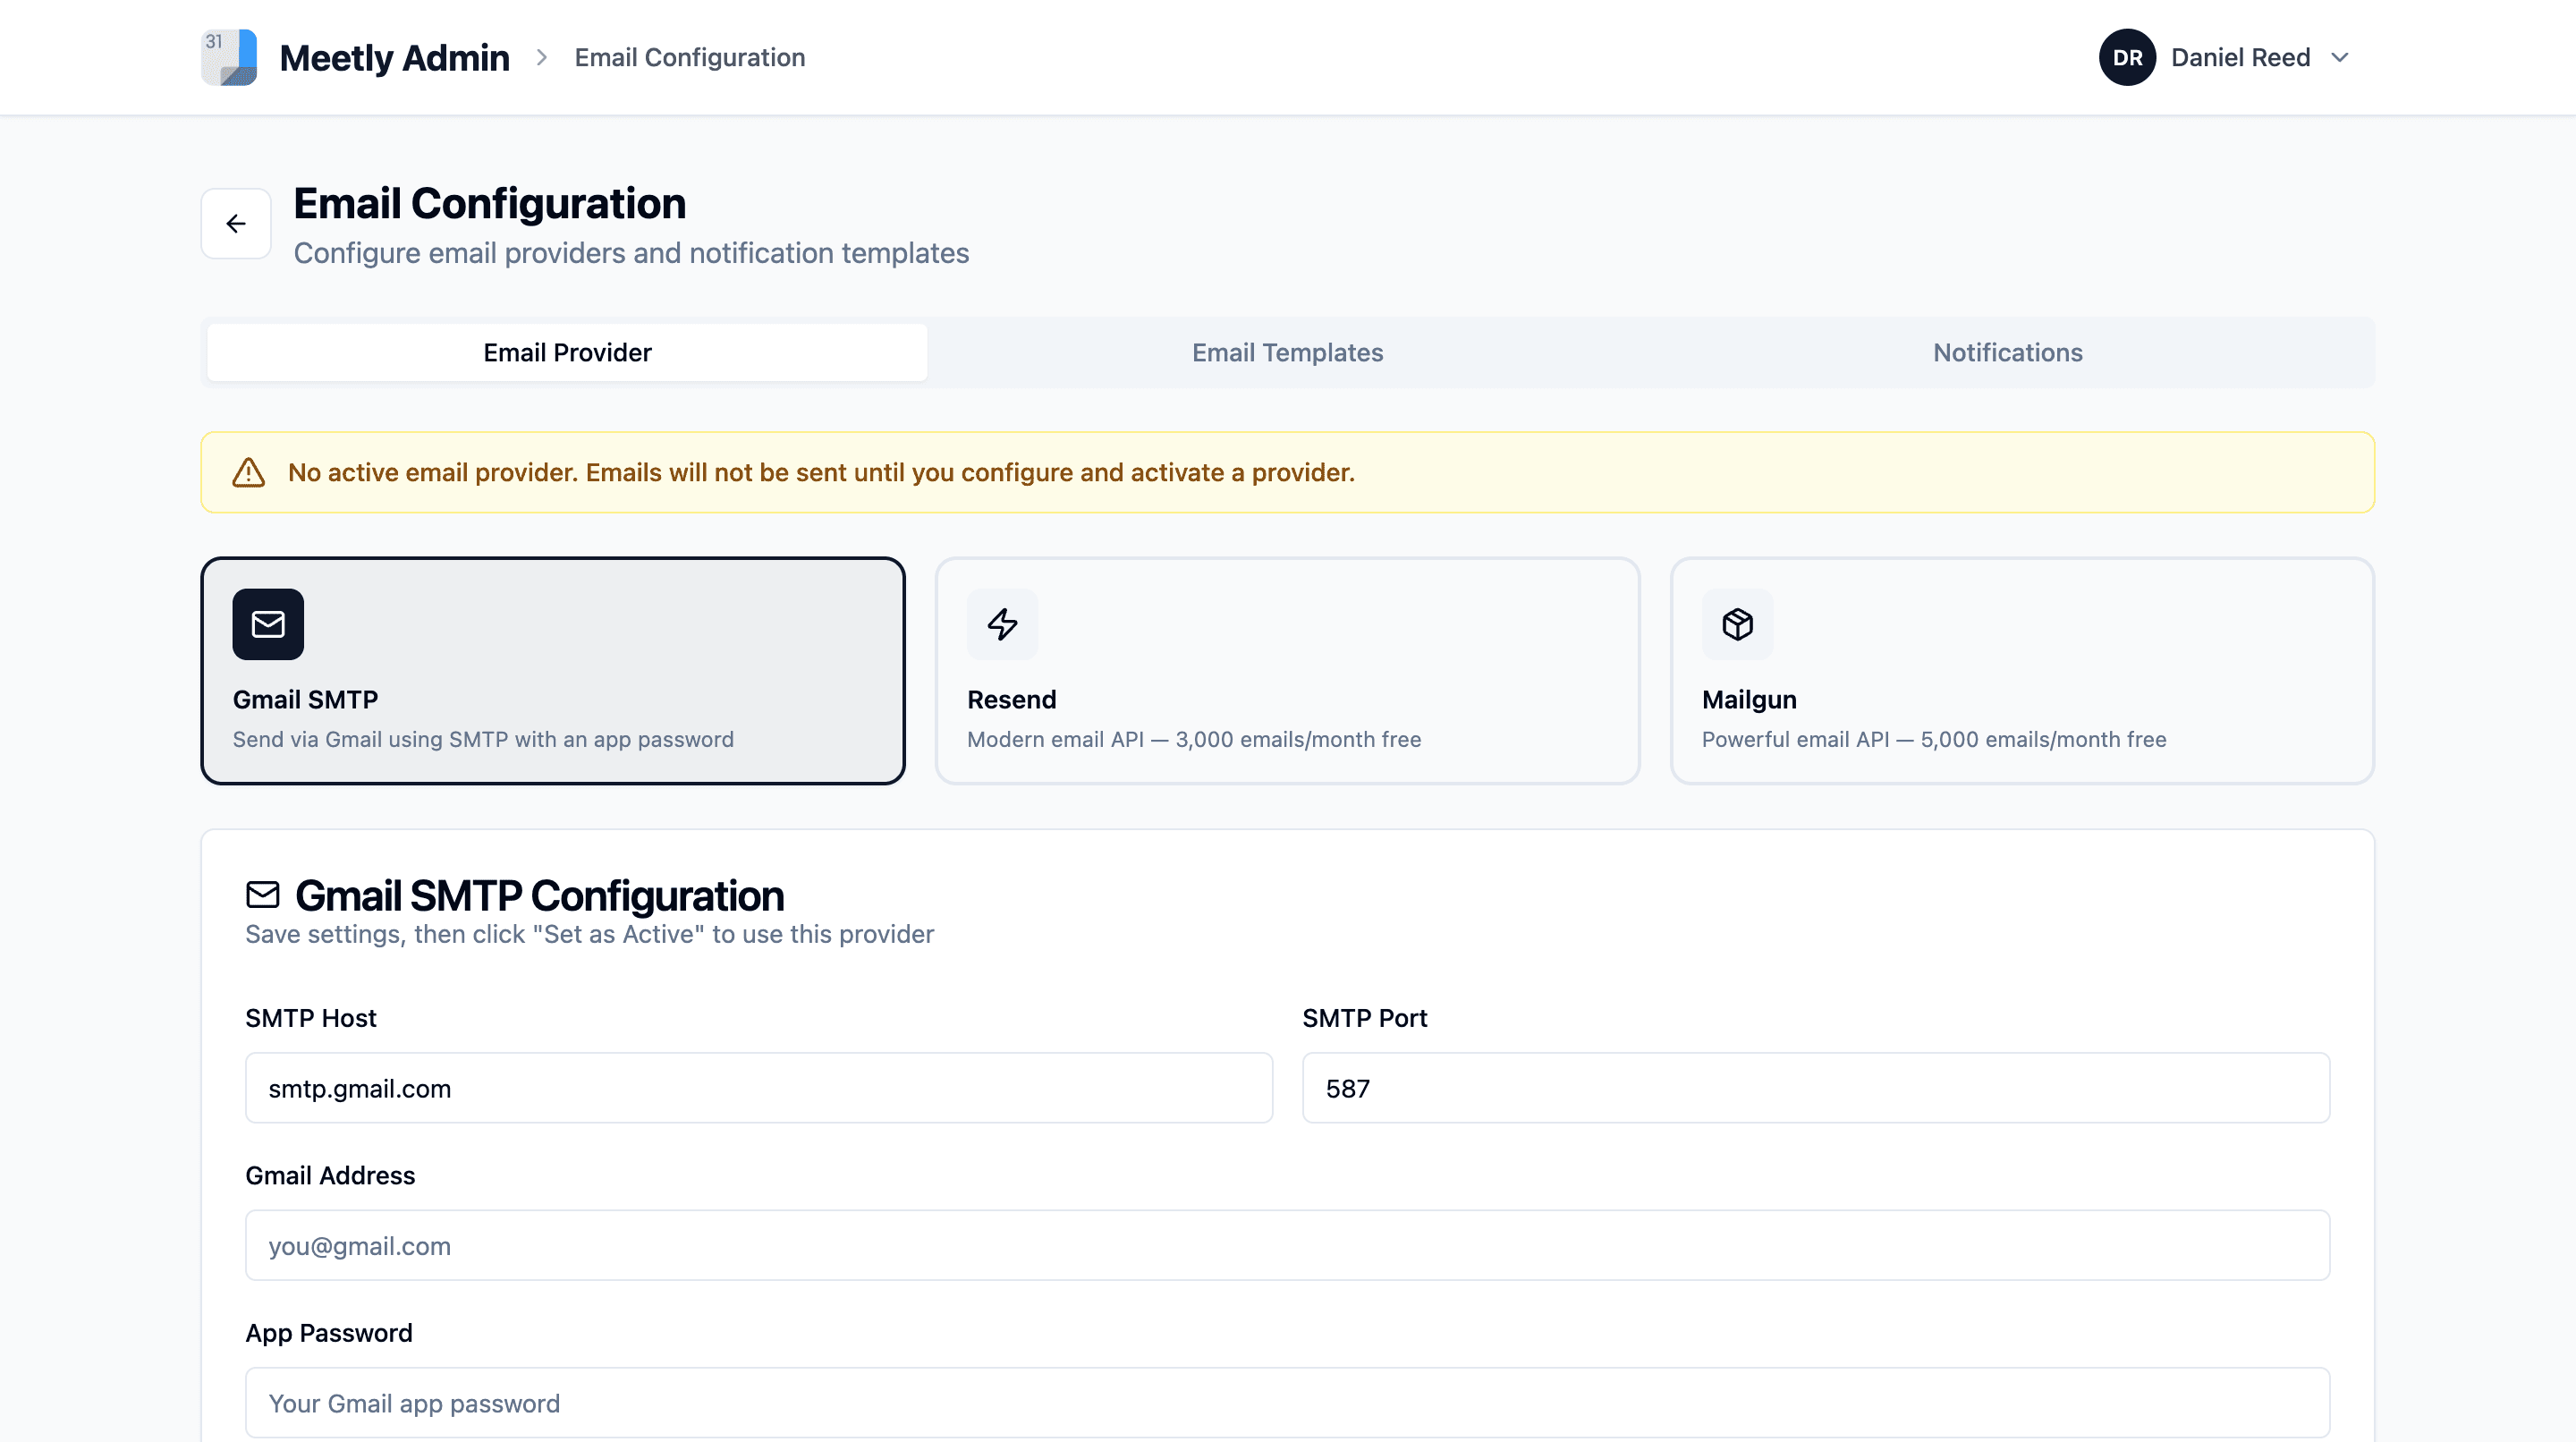Select the Mailgun provider card
This screenshot has height=1442, width=2576.
tap(2022, 671)
